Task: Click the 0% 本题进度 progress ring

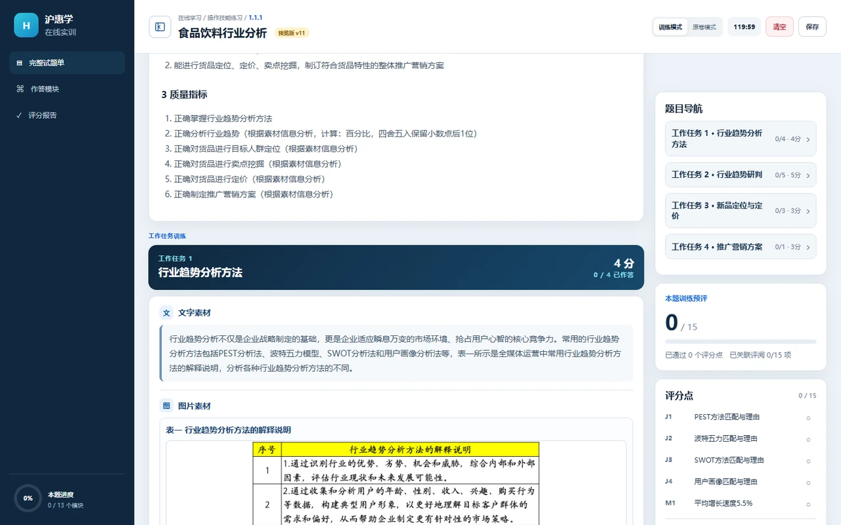Action: point(28,498)
